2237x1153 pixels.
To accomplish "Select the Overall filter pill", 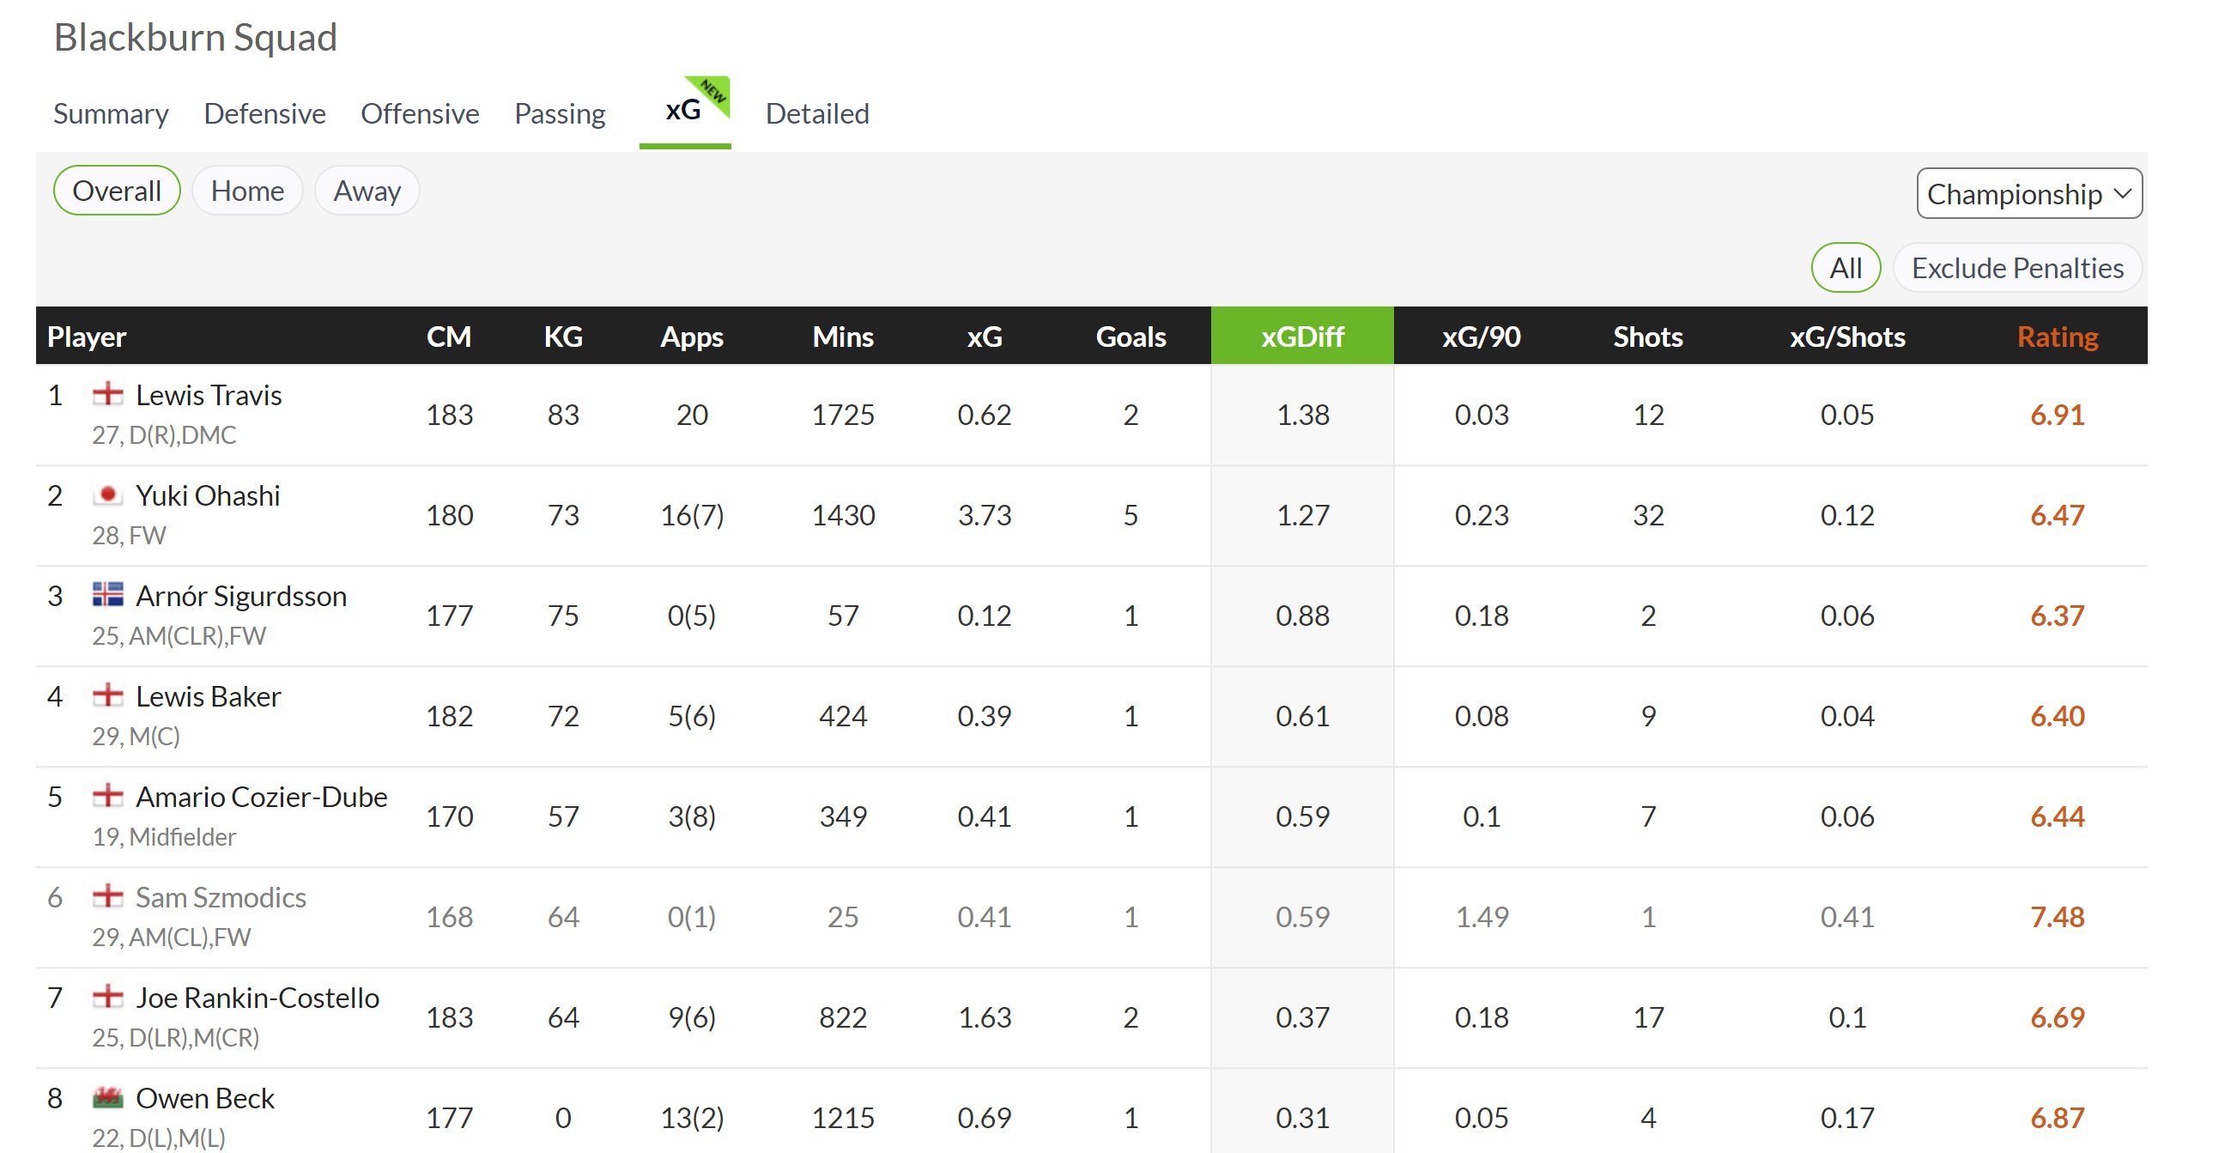I will pos(117,190).
